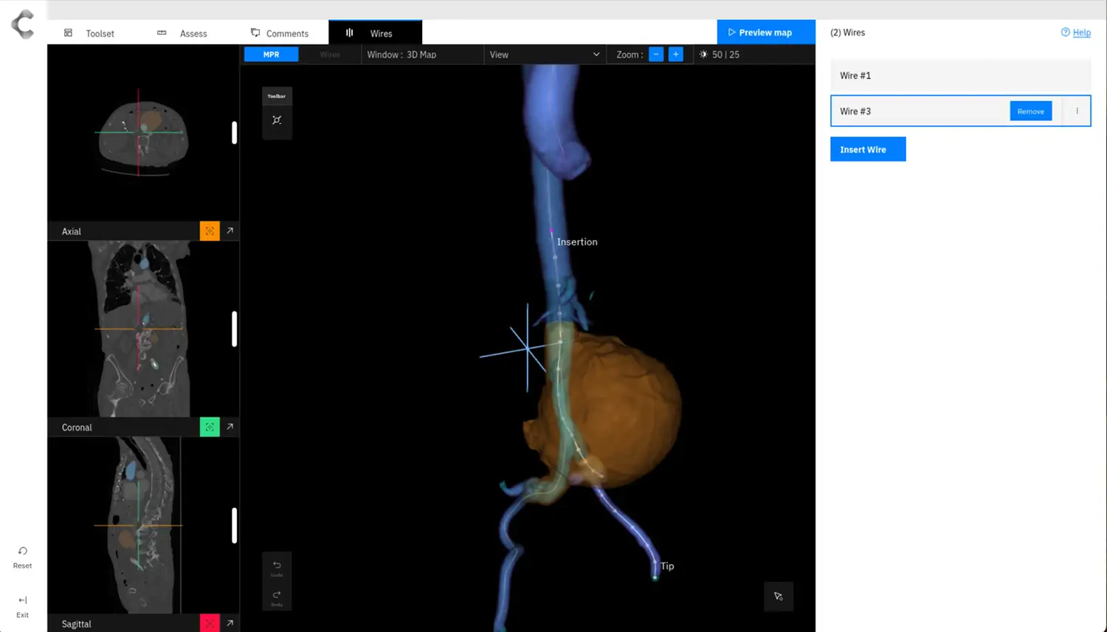Click the Sagittal slice slider handle

[234, 525]
